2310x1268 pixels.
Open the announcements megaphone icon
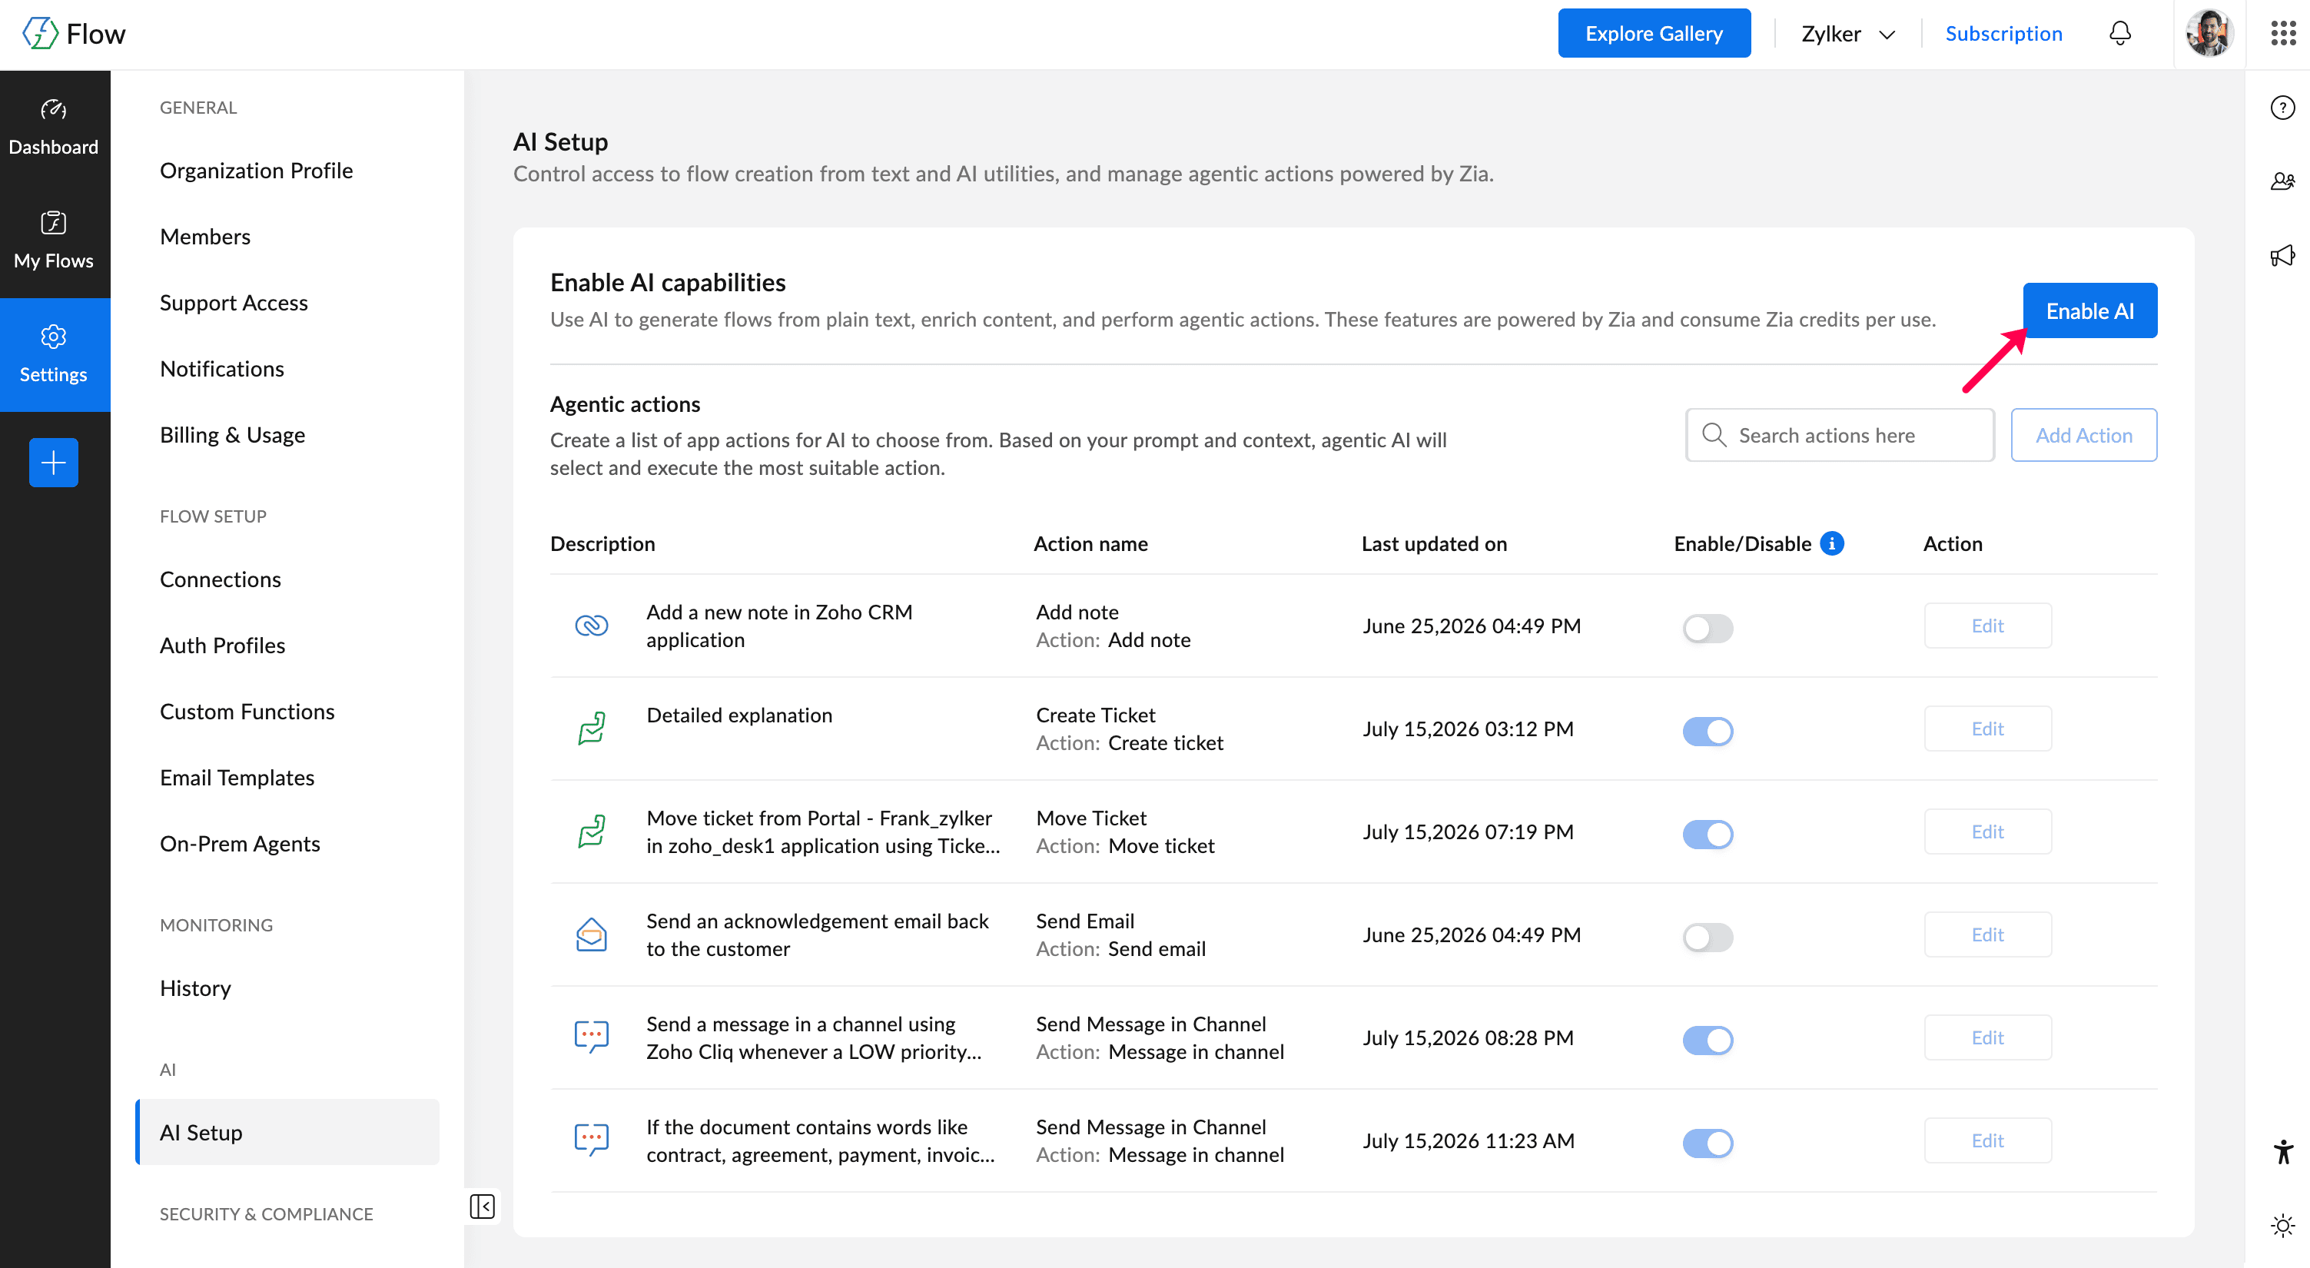pyautogui.click(x=2282, y=256)
